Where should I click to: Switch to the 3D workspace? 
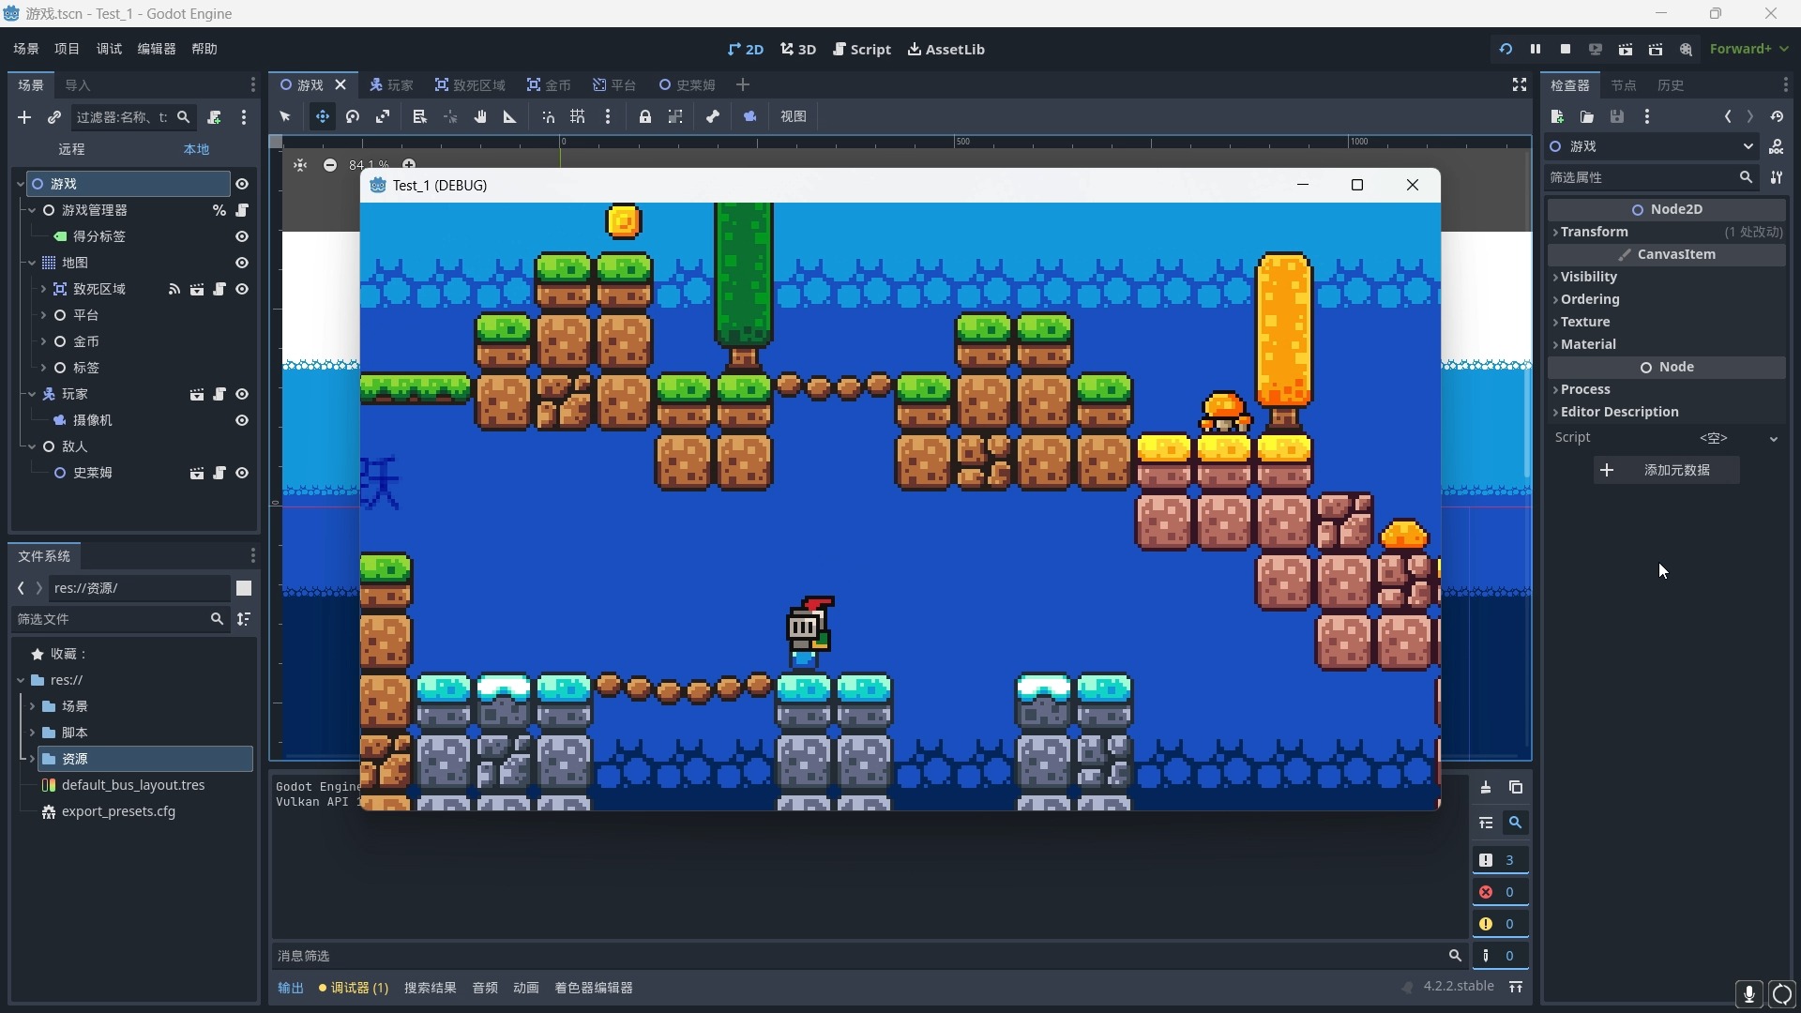[x=798, y=49]
